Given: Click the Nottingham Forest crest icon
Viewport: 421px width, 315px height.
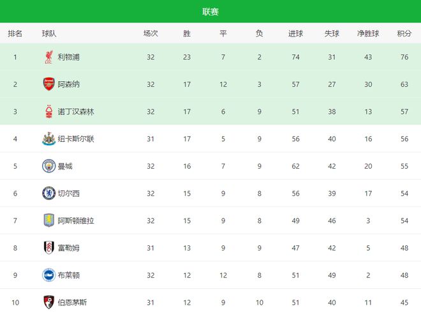Looking at the screenshot, I should (x=49, y=112).
